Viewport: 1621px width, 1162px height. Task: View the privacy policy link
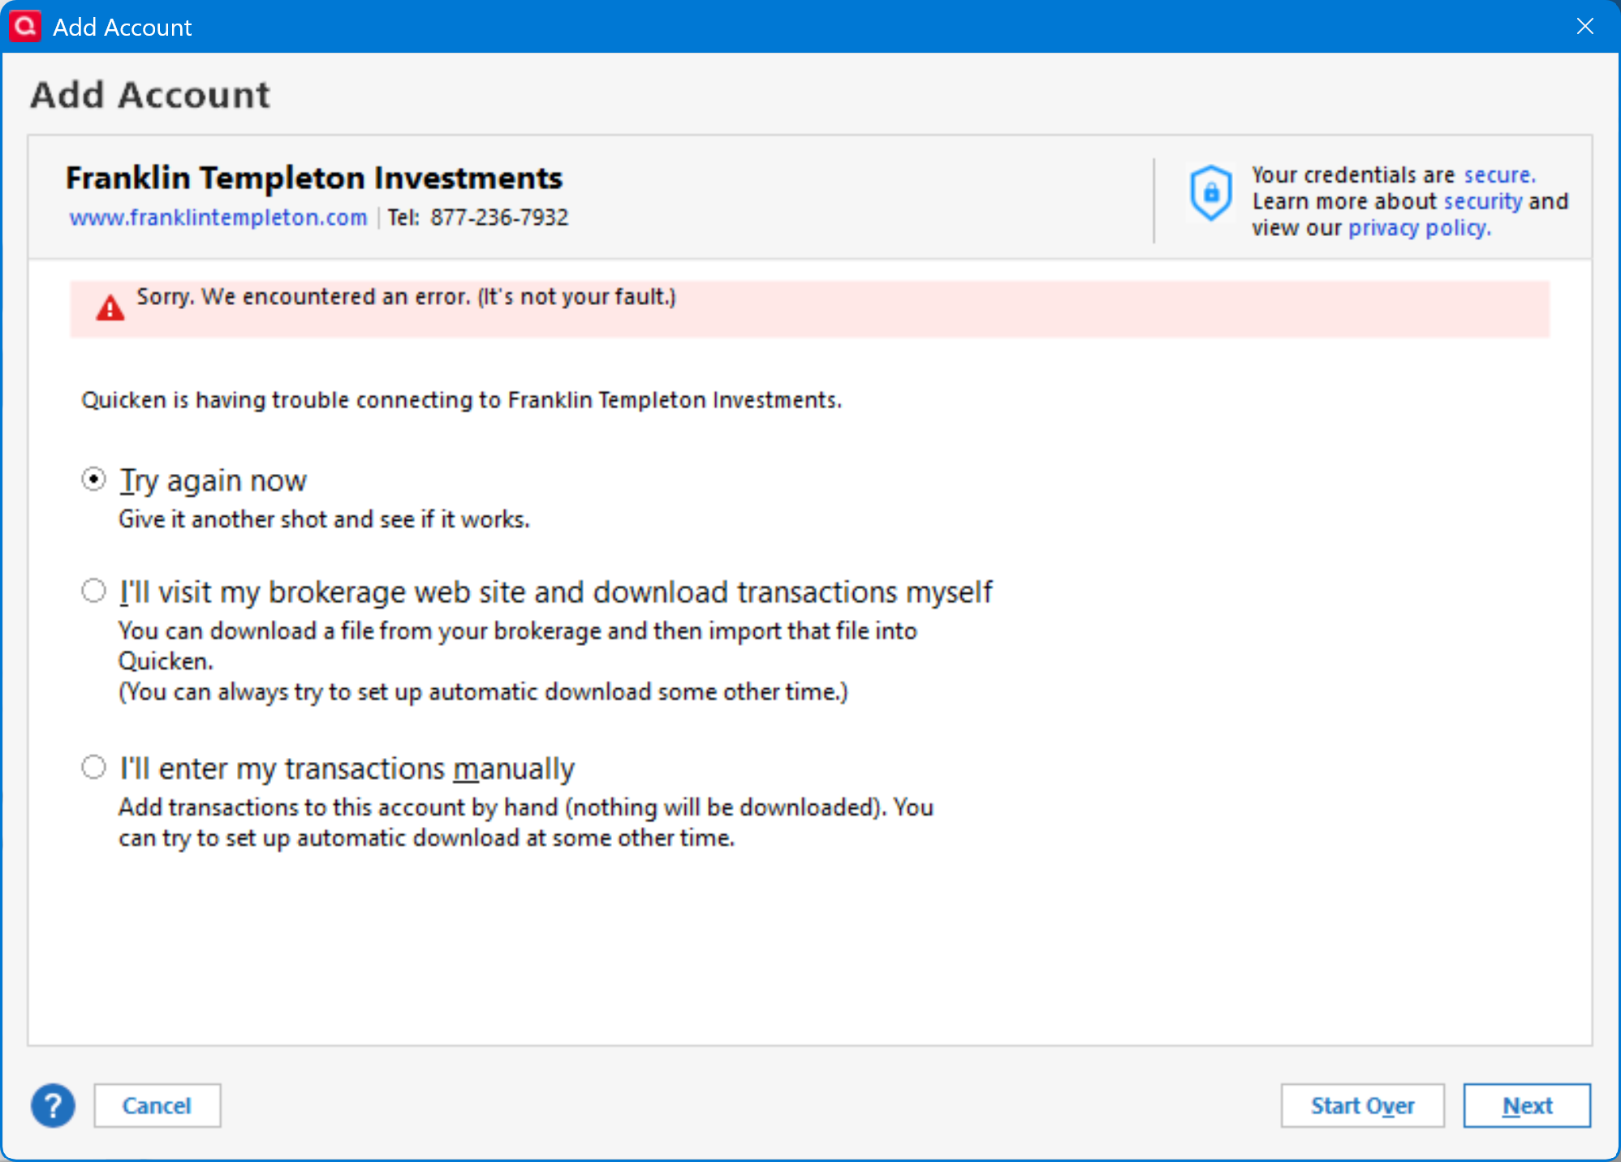point(1420,228)
